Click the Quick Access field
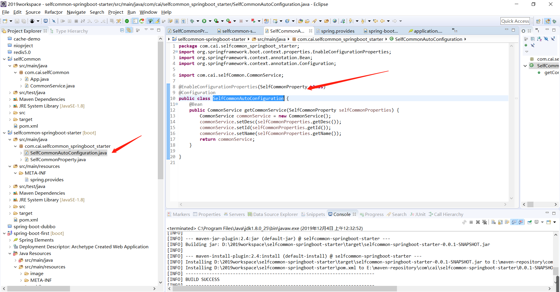 click(x=515, y=21)
